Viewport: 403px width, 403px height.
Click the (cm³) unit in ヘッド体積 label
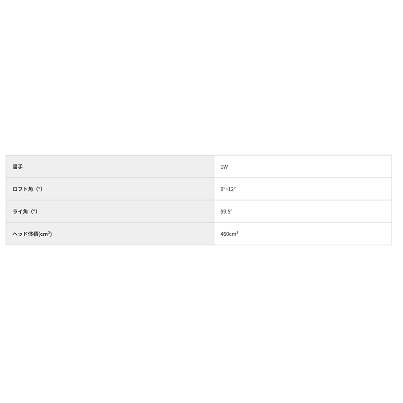coord(46,234)
